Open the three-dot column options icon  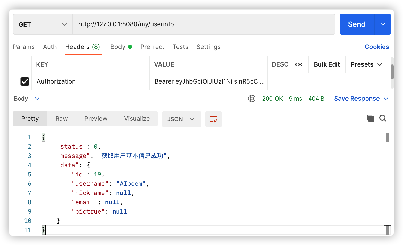(299, 64)
